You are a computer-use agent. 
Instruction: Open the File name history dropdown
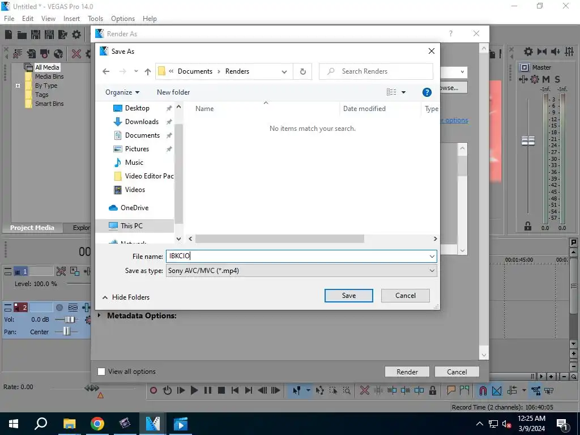(432, 257)
